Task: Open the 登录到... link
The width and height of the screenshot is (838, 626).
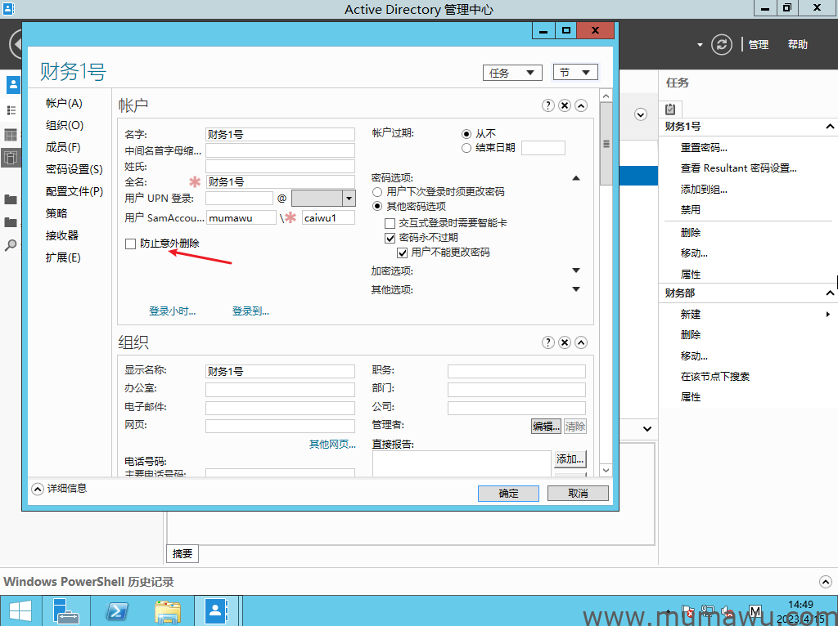Action: pyautogui.click(x=250, y=311)
